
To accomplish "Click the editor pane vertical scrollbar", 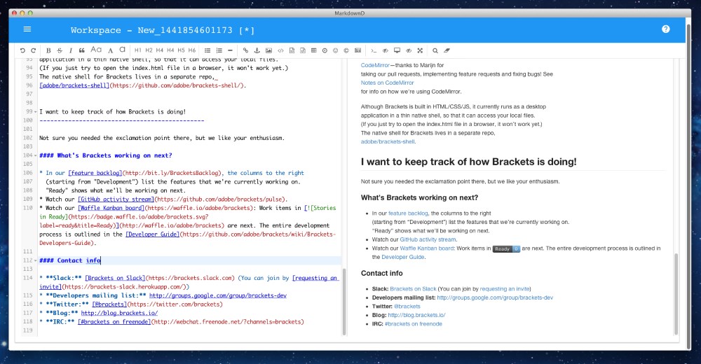I will (x=343, y=302).
